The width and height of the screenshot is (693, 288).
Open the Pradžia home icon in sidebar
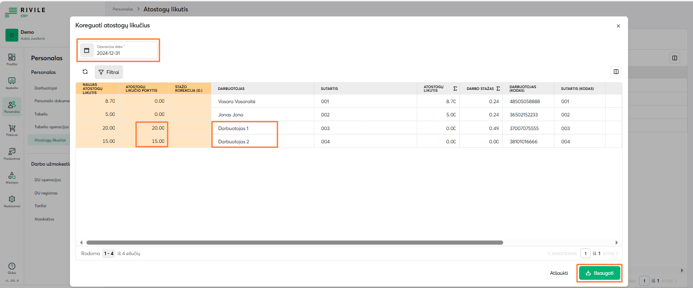[x=12, y=58]
